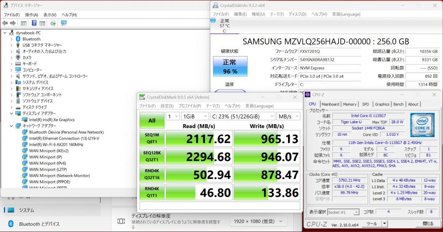Click CrystalDiskInfo title bar app icon
The height and width of the screenshot is (232, 443).
pyautogui.click(x=215, y=5)
